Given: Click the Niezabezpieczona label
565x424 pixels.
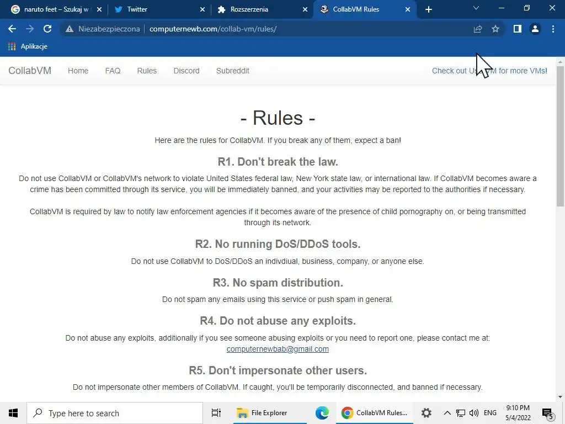Looking at the screenshot, I should click(109, 29).
